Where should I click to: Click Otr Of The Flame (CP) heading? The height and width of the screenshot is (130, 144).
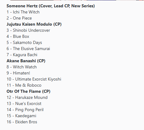click(x=28, y=92)
